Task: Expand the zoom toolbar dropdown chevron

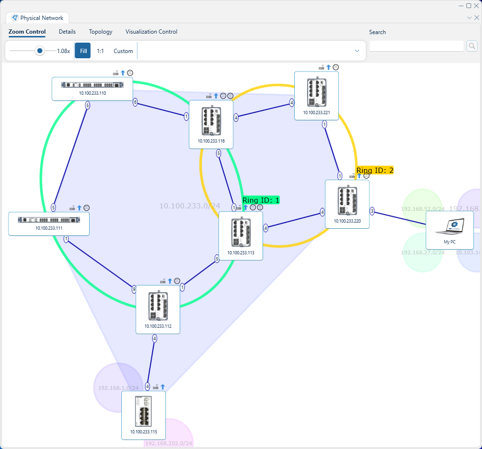Action: [357, 51]
